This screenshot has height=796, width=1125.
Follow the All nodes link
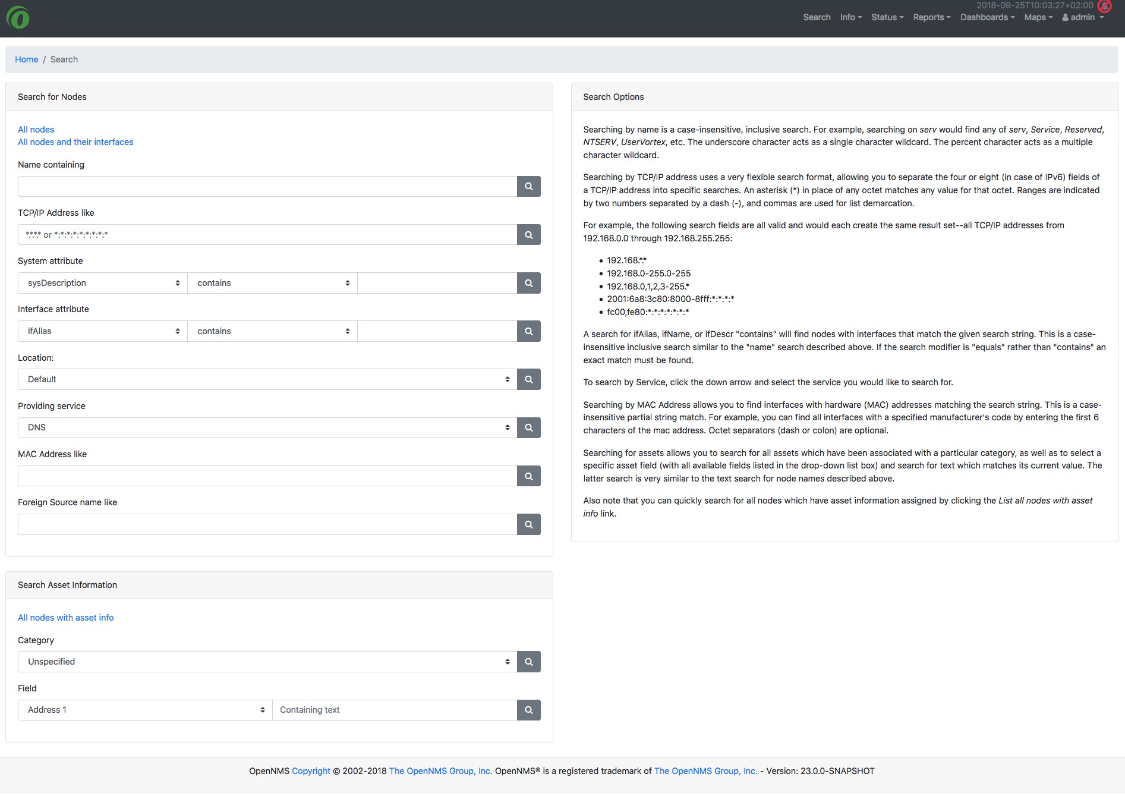click(36, 130)
